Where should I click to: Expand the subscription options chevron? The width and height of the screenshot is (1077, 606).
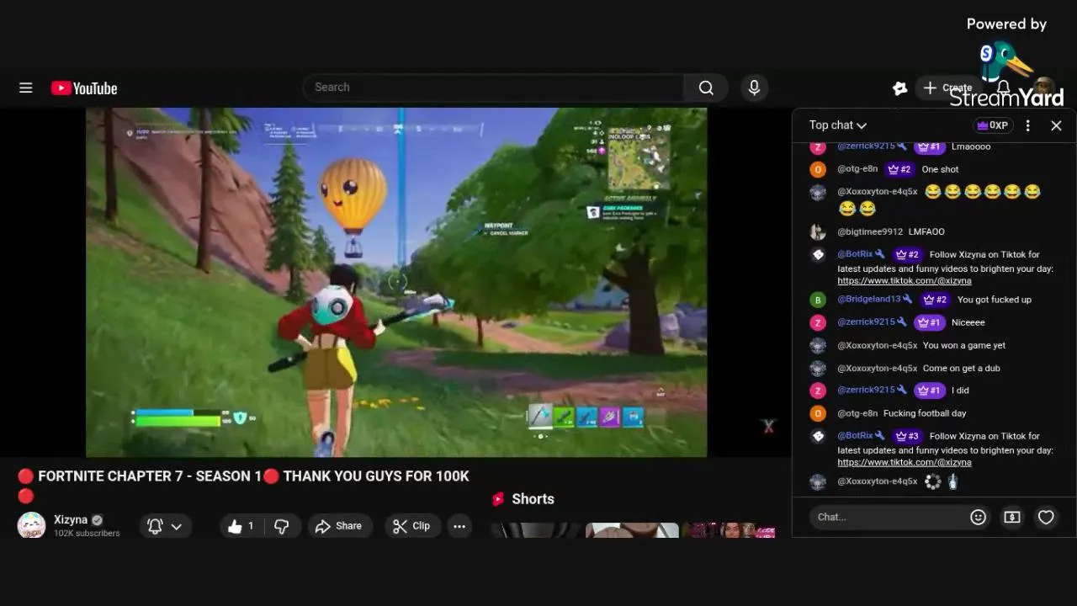tap(177, 526)
